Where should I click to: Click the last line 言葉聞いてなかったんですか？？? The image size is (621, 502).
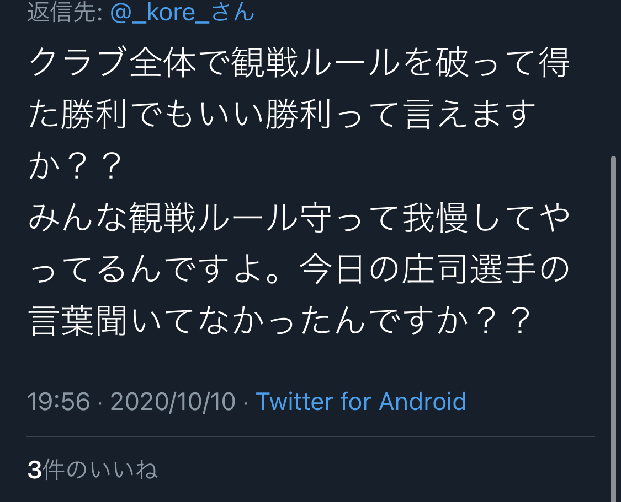[x=280, y=321]
